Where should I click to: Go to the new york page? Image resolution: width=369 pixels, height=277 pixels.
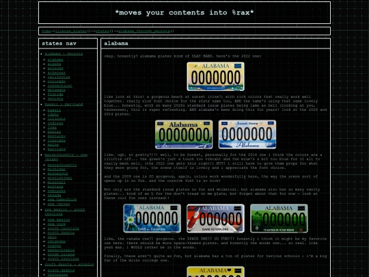[x=57, y=224]
